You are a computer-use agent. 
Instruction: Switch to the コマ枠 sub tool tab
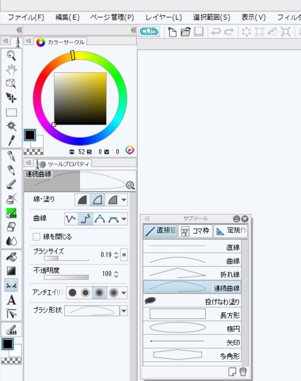pos(196,231)
